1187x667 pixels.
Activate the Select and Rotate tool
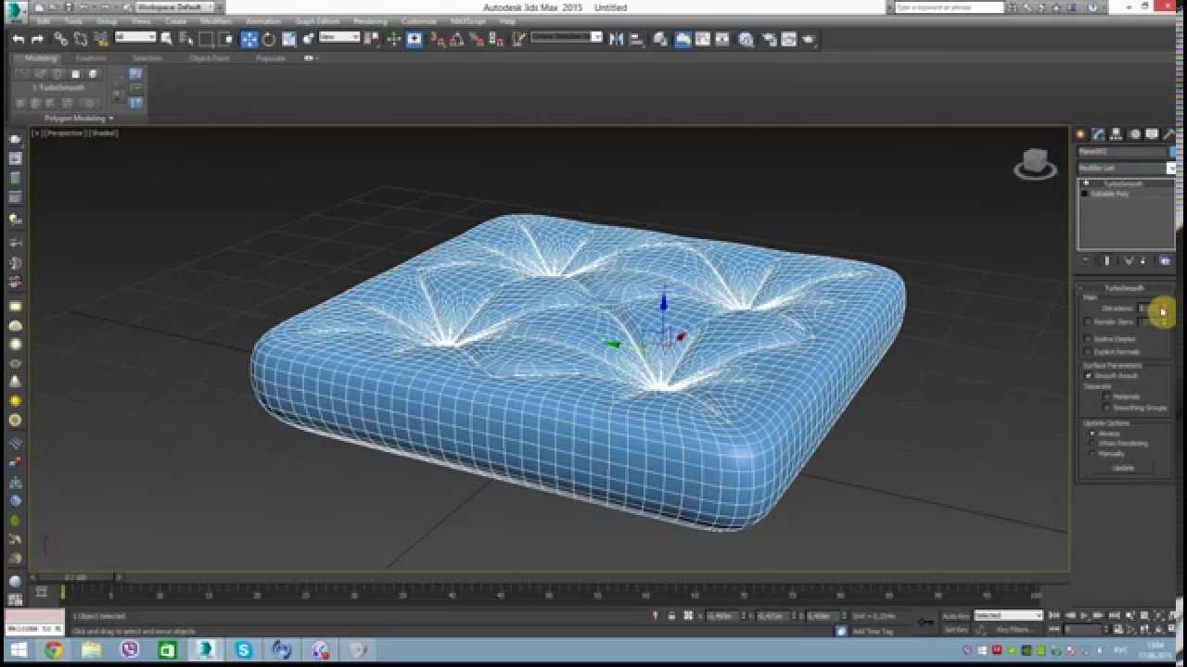tap(269, 39)
